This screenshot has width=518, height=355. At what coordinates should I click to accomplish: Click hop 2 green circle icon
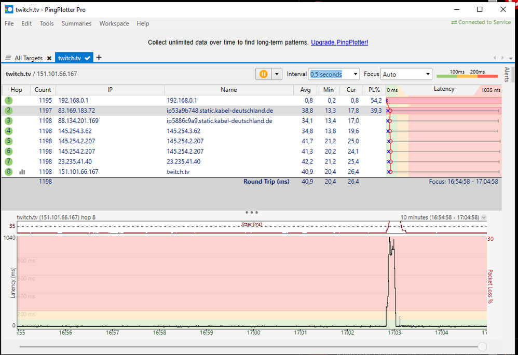(x=8, y=111)
